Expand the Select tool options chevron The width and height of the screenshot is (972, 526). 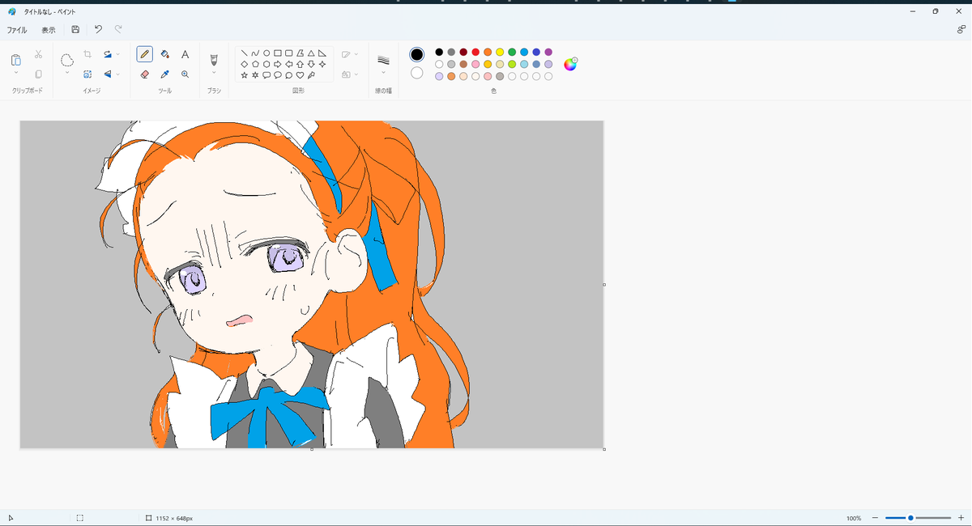coord(67,74)
